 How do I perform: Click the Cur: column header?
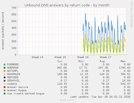[60, 61]
